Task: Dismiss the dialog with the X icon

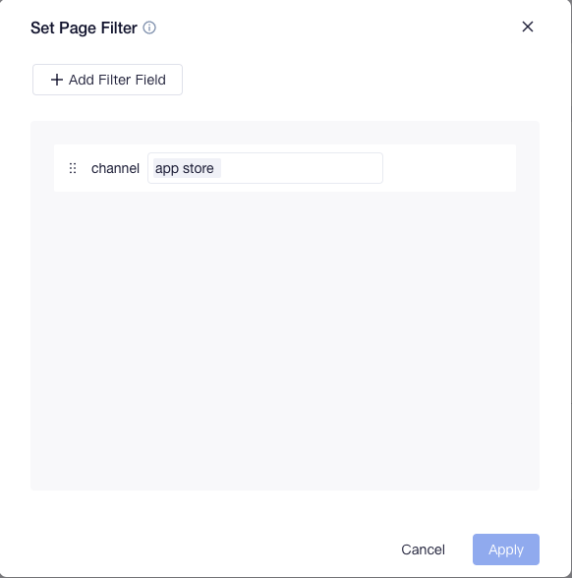Action: (x=528, y=27)
